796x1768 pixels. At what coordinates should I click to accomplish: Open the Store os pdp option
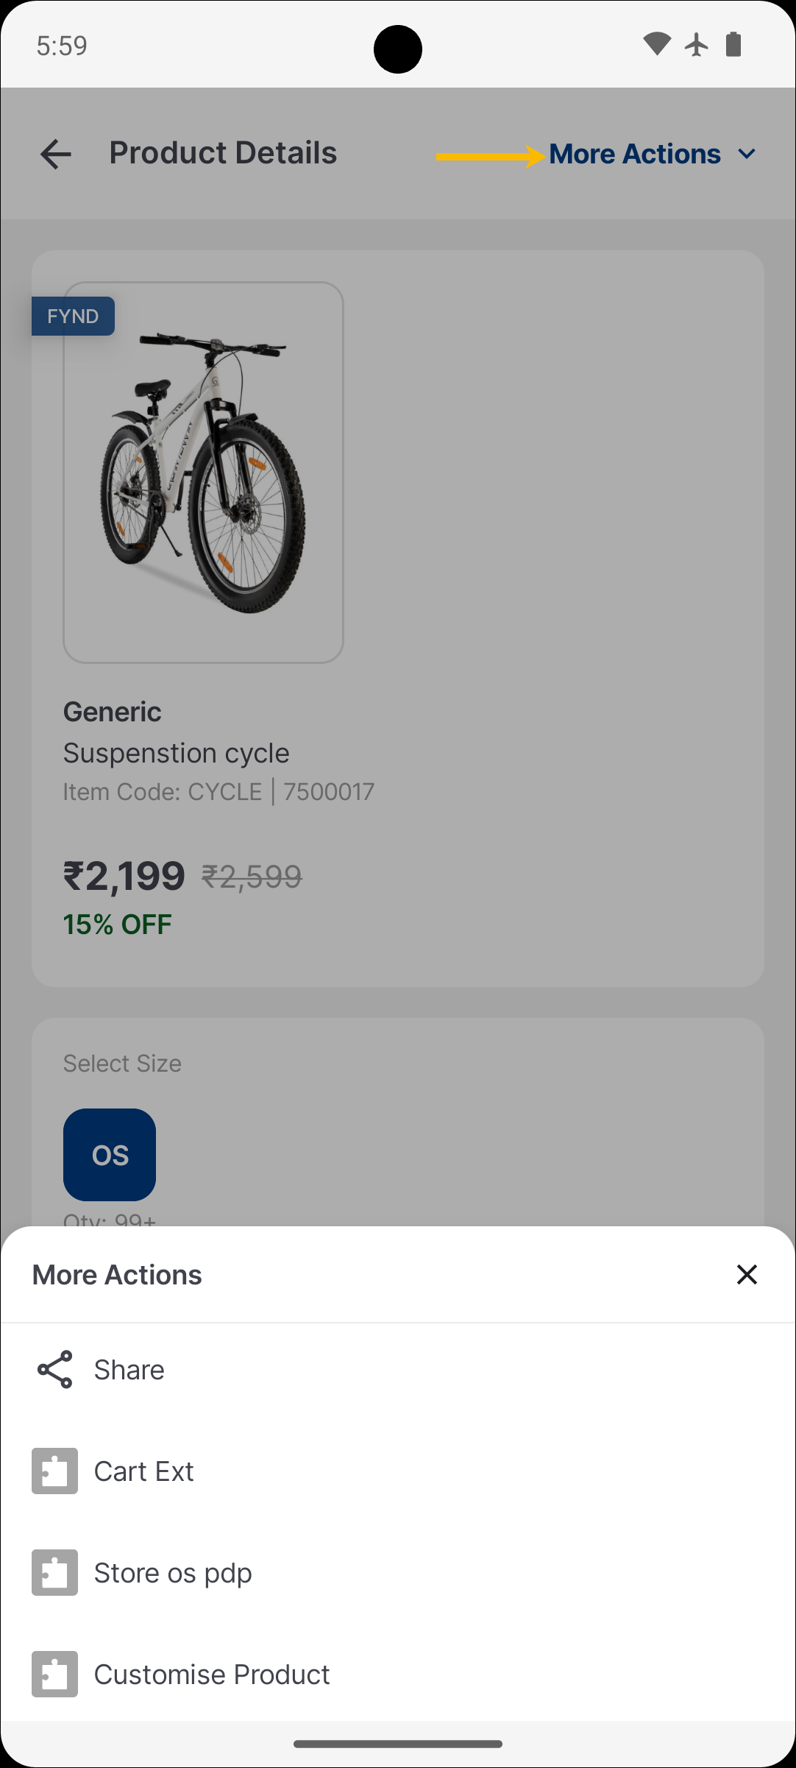[174, 1573]
